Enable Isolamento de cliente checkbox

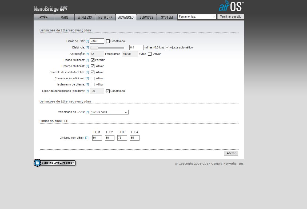pyautogui.click(x=93, y=84)
